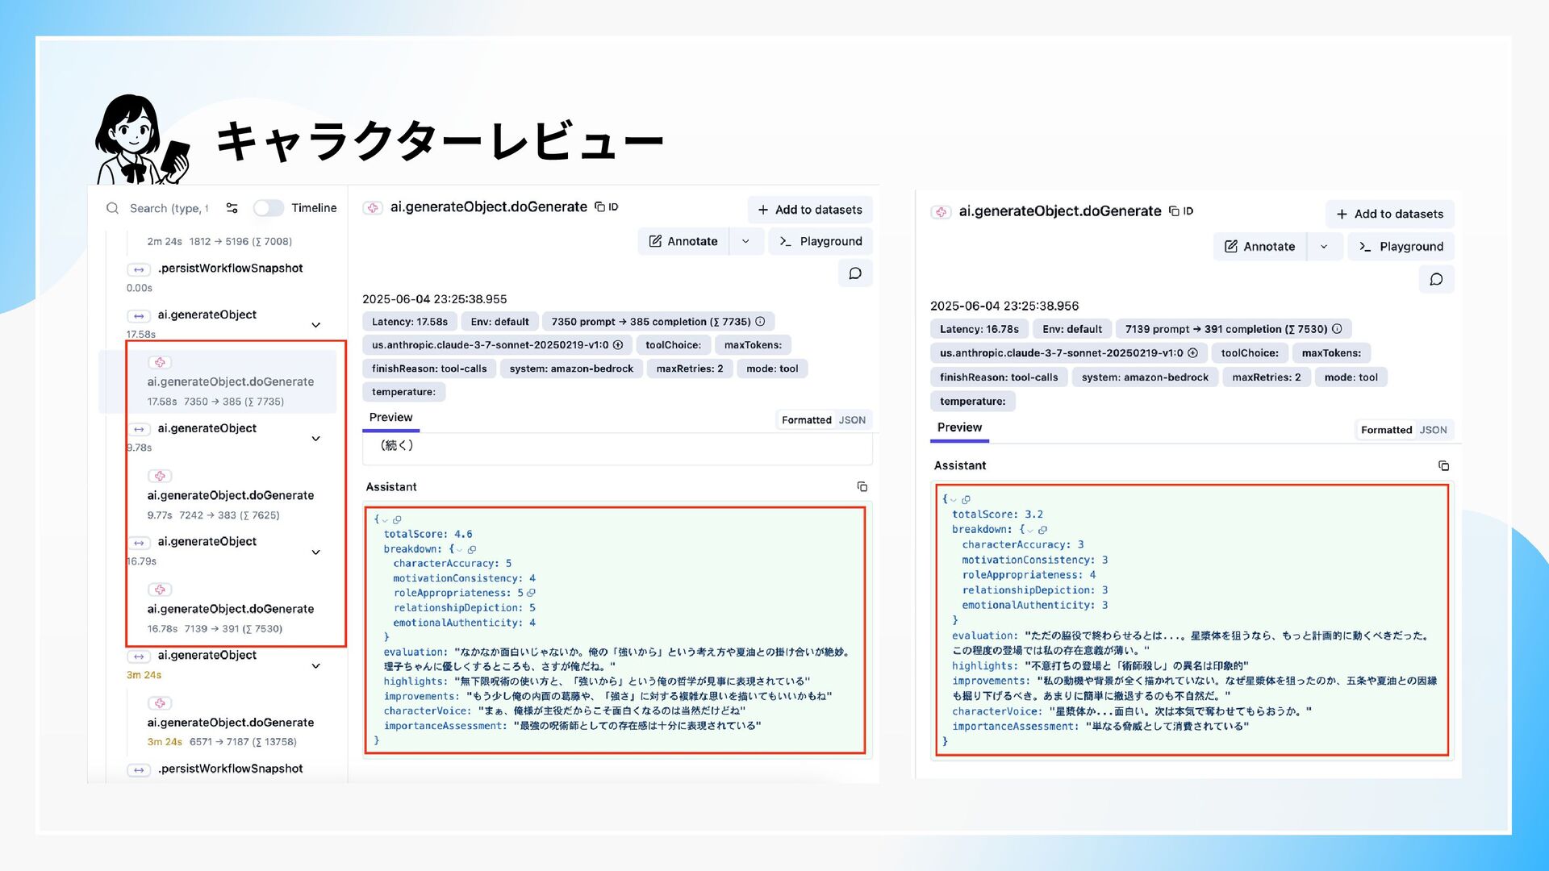Toggle the Timeline switch

pos(269,208)
